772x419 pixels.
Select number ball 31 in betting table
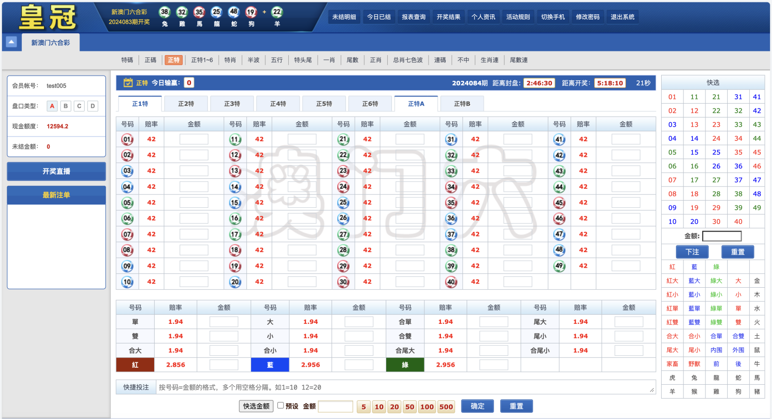(451, 139)
